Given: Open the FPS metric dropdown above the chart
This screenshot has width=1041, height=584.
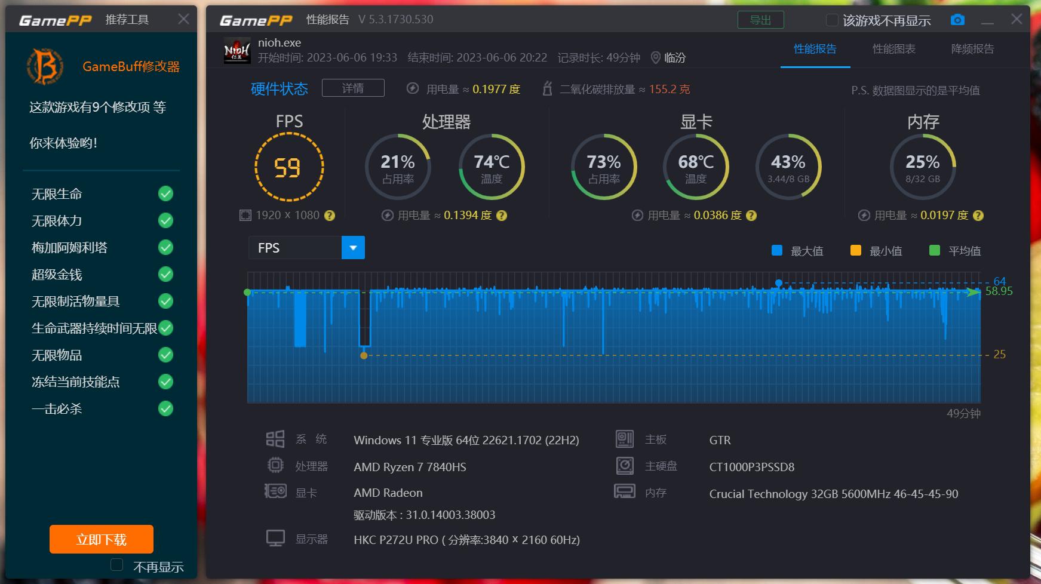Looking at the screenshot, I should (352, 247).
